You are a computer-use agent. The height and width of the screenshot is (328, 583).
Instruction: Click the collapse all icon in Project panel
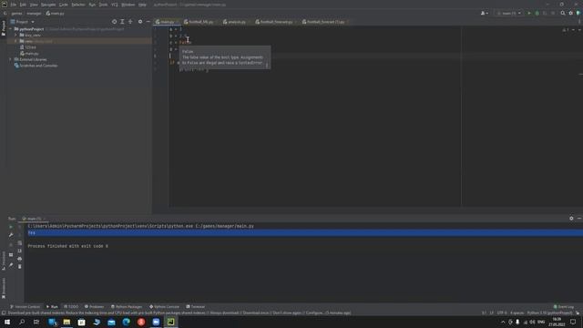[x=130, y=22]
